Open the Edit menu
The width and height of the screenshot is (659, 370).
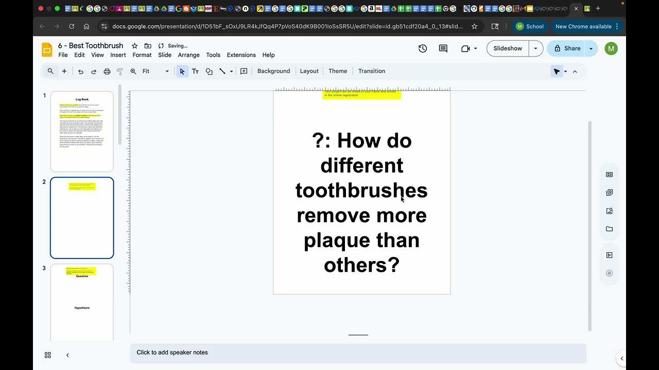click(x=79, y=55)
